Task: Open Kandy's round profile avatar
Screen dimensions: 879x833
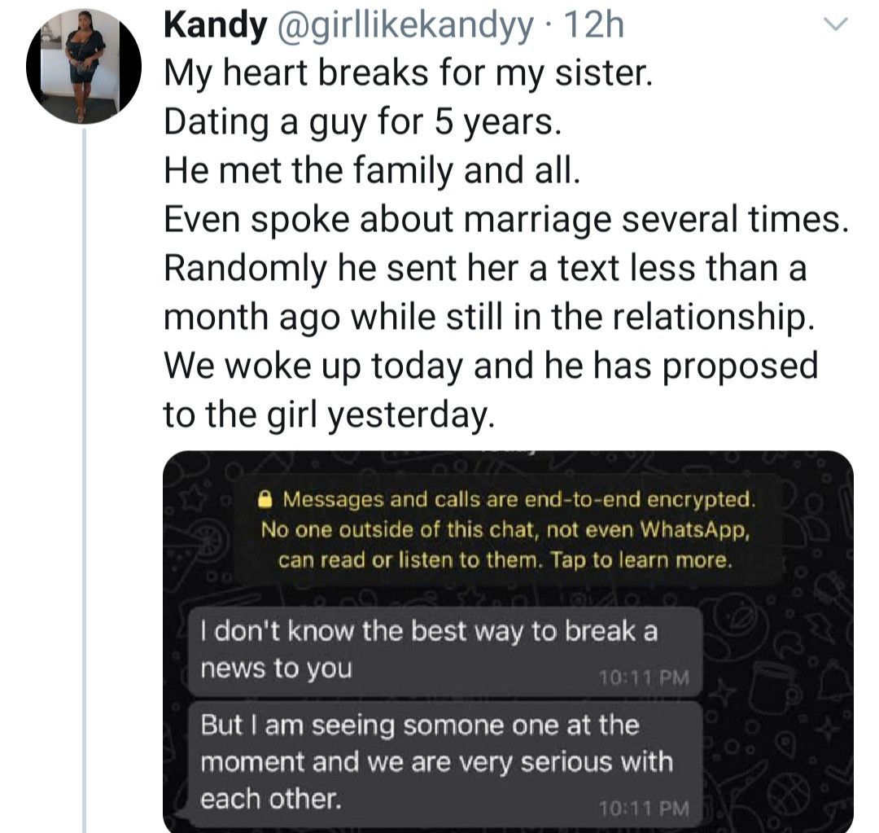Action: (x=84, y=66)
